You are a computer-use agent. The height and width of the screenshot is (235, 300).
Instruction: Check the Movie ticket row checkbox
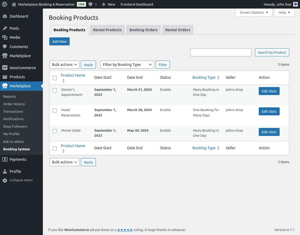[55, 131]
